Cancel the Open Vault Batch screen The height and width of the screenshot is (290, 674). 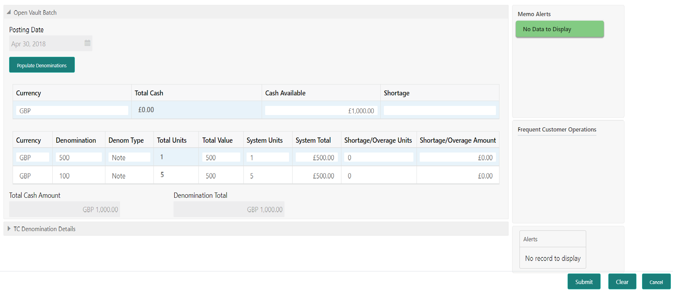coord(656,282)
